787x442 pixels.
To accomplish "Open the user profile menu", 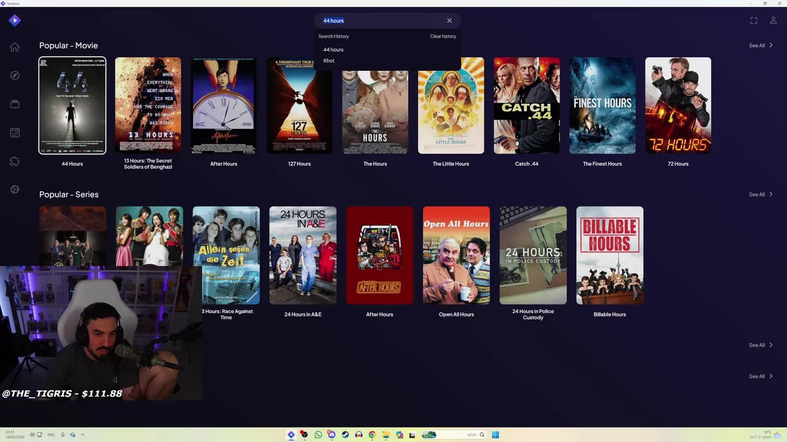I will tap(773, 20).
